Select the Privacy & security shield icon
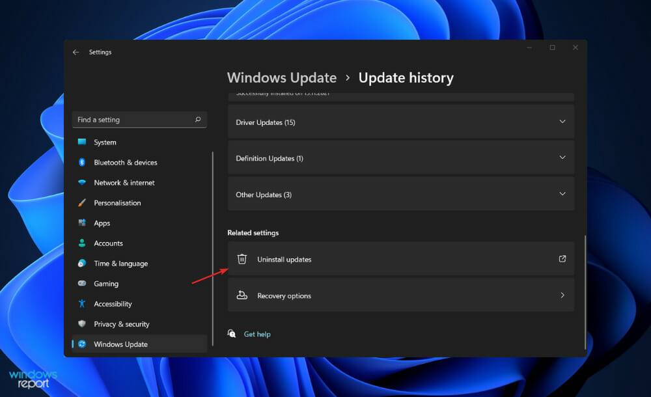Viewport: 651px width, 397px height. tap(81, 323)
